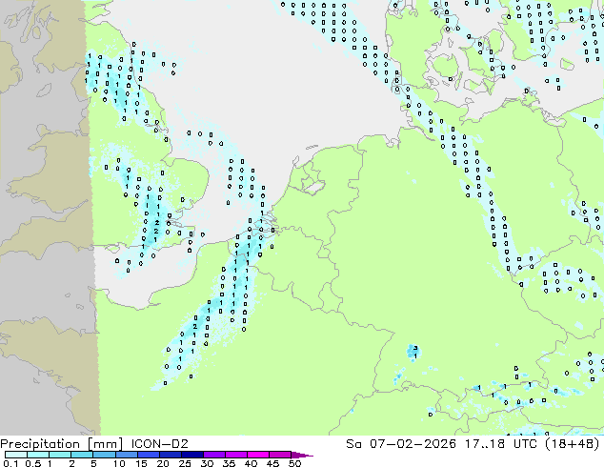Click the 30–35 mm violet legend box

click(213, 455)
